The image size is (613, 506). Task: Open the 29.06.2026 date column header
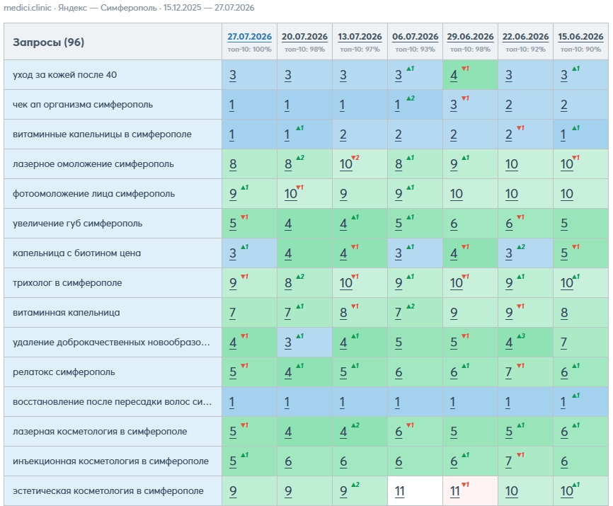(470, 37)
